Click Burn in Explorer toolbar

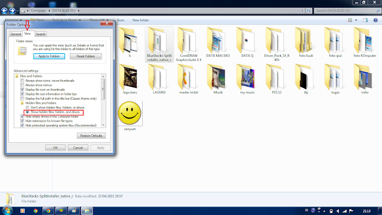121,20
